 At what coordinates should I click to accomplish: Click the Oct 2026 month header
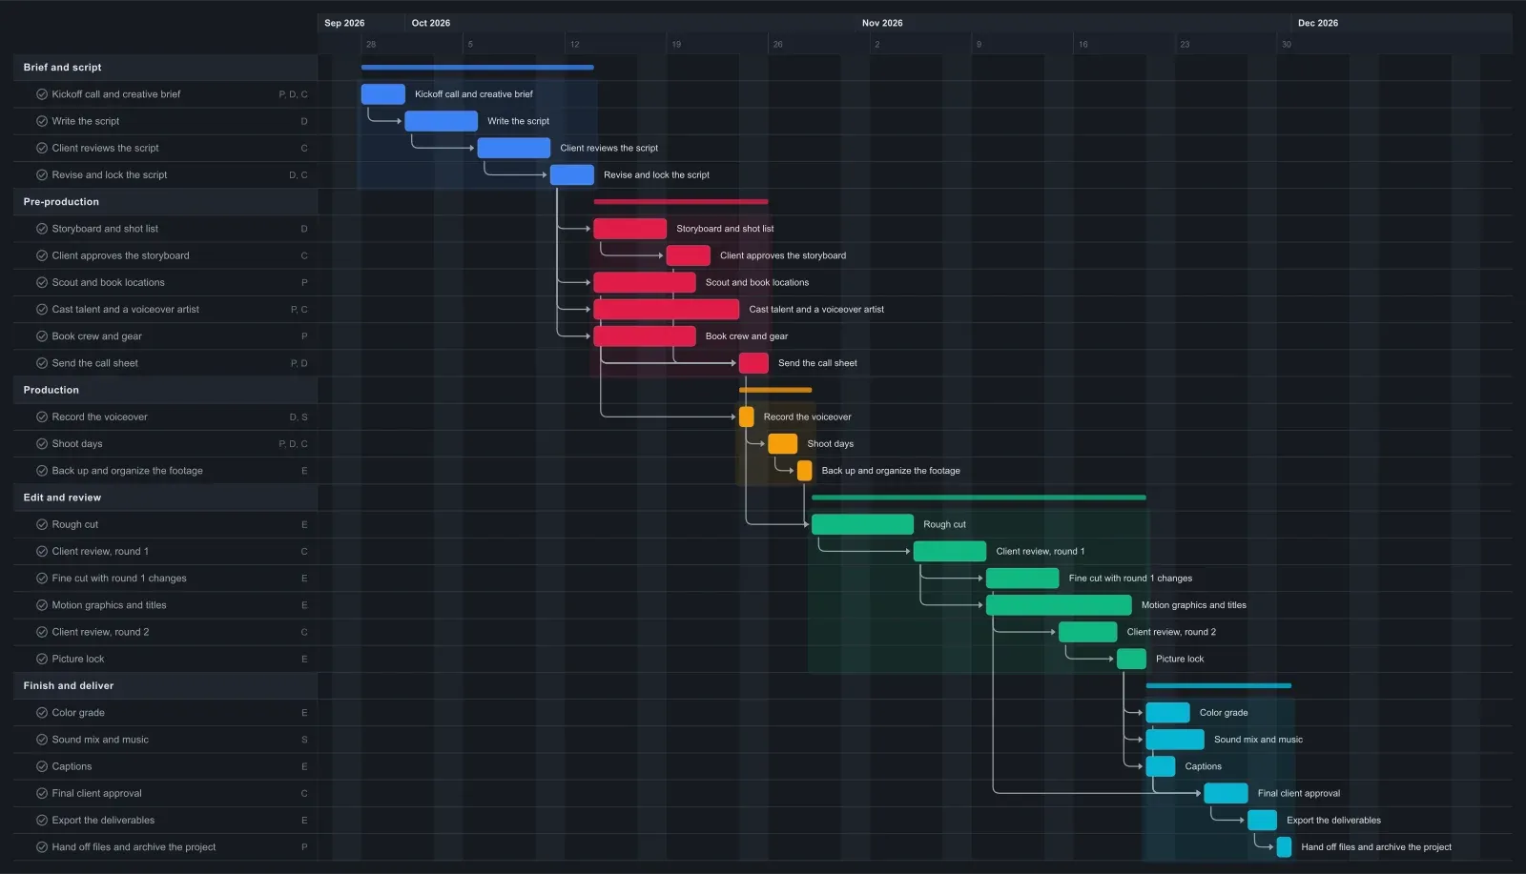(x=431, y=23)
